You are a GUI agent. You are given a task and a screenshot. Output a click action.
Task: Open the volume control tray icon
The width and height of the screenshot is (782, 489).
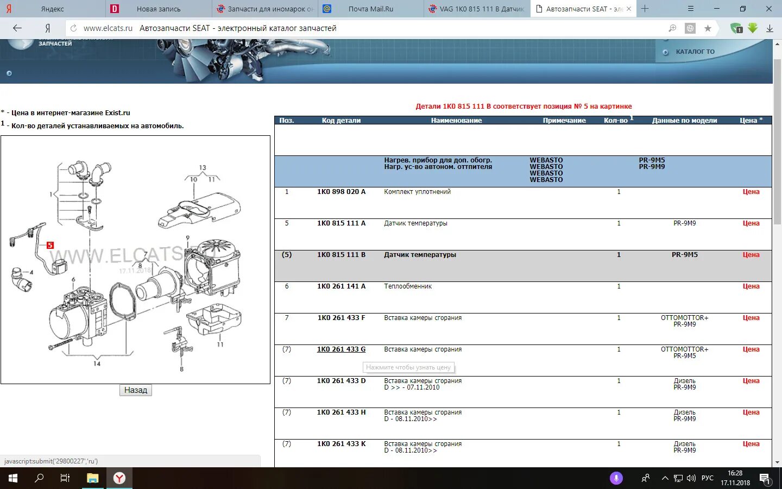[691, 478]
